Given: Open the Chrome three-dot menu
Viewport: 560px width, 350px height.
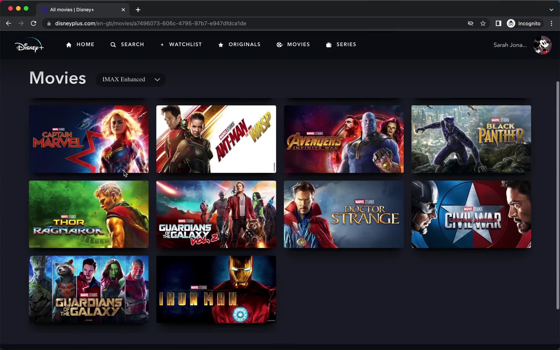Looking at the screenshot, I should pos(551,23).
